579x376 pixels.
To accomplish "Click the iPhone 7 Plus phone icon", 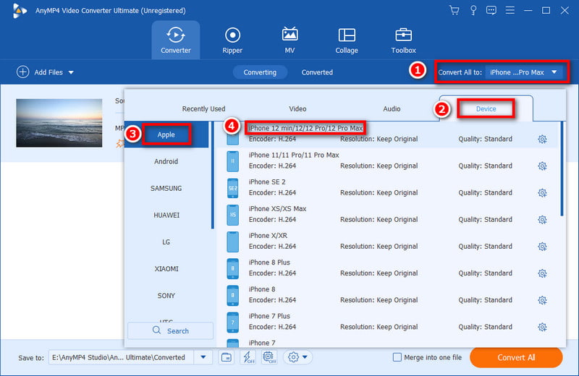I will pyautogui.click(x=232, y=322).
